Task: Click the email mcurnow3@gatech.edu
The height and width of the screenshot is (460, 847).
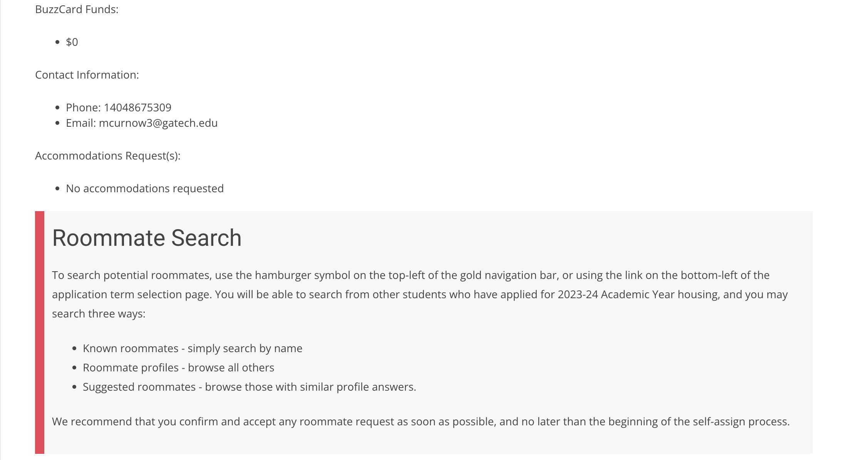Action: [x=158, y=123]
